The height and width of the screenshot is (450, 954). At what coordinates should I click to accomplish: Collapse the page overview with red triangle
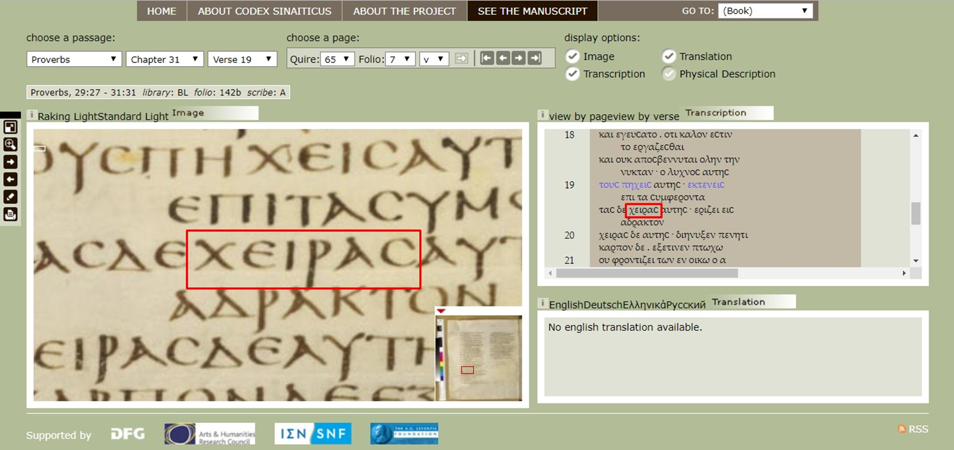(441, 311)
